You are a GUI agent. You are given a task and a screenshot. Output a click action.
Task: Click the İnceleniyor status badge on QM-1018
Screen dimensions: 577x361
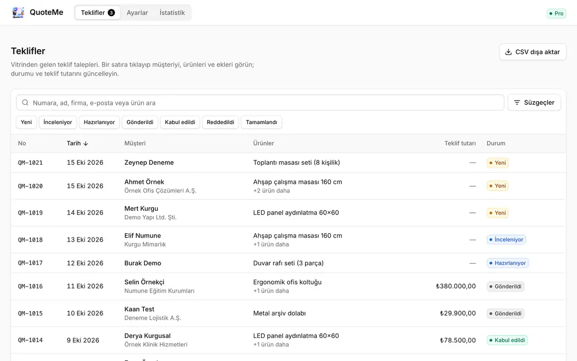[x=506, y=240]
